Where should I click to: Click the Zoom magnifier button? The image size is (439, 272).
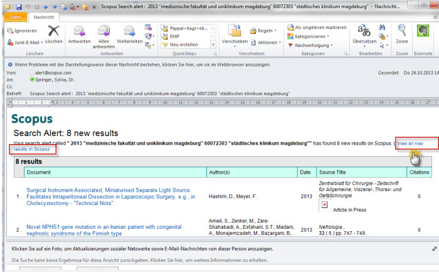click(402, 34)
